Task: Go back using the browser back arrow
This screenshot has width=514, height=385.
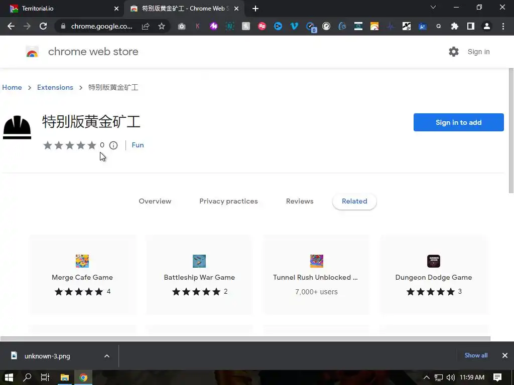Action: 11,26
